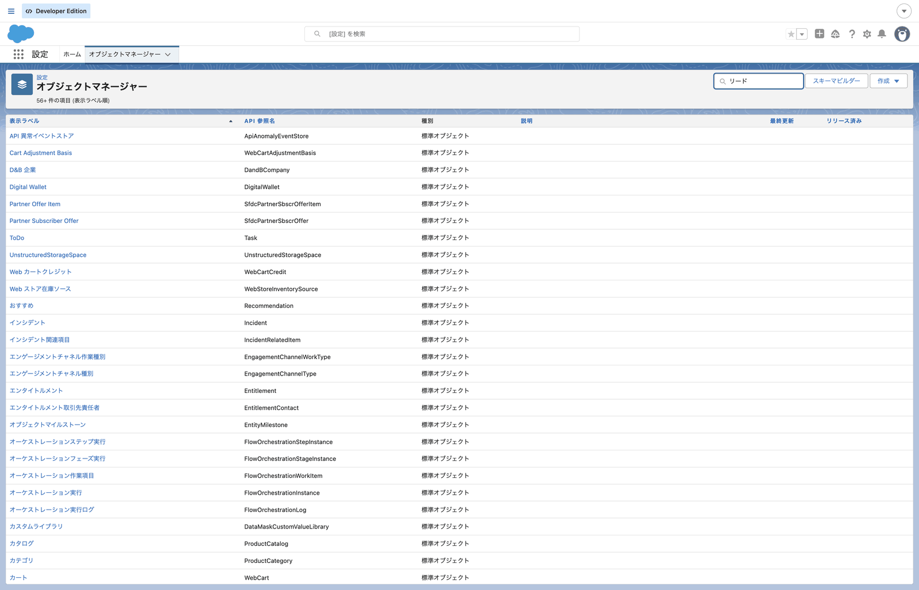
Task: Click the ApiAnomalyEventStore API name cell
Action: (276, 136)
